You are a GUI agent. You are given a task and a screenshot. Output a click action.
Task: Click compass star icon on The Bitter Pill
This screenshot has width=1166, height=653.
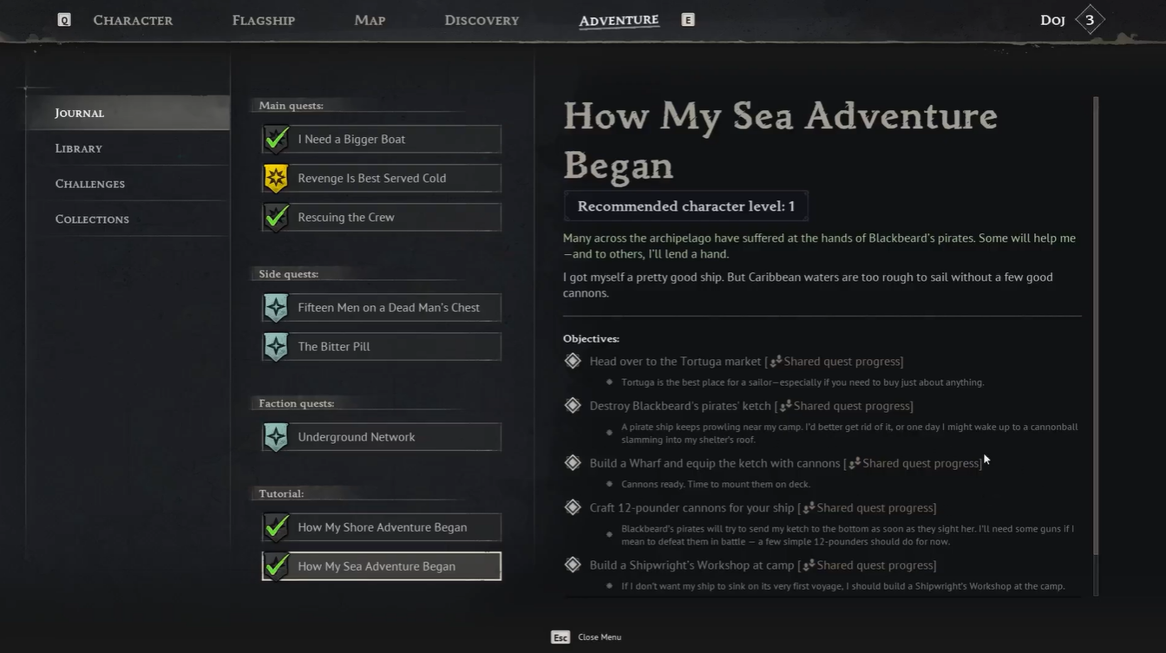(276, 346)
